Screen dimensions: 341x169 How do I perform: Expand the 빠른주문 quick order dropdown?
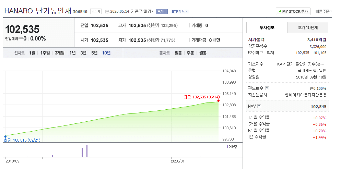(324, 11)
